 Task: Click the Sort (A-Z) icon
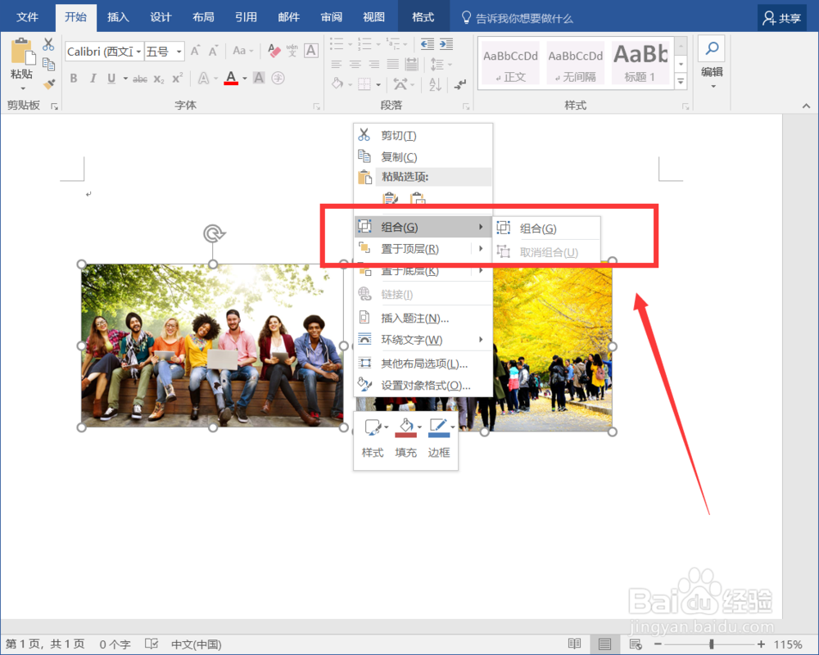coord(435,84)
